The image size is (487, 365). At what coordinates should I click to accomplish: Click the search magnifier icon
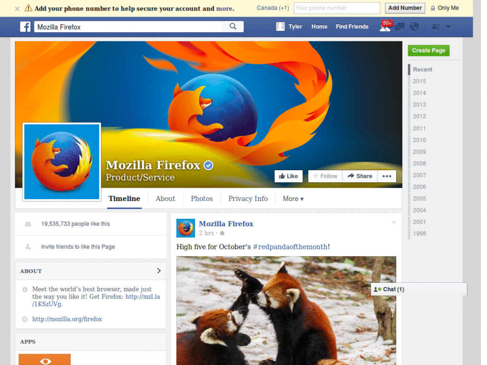click(x=233, y=27)
